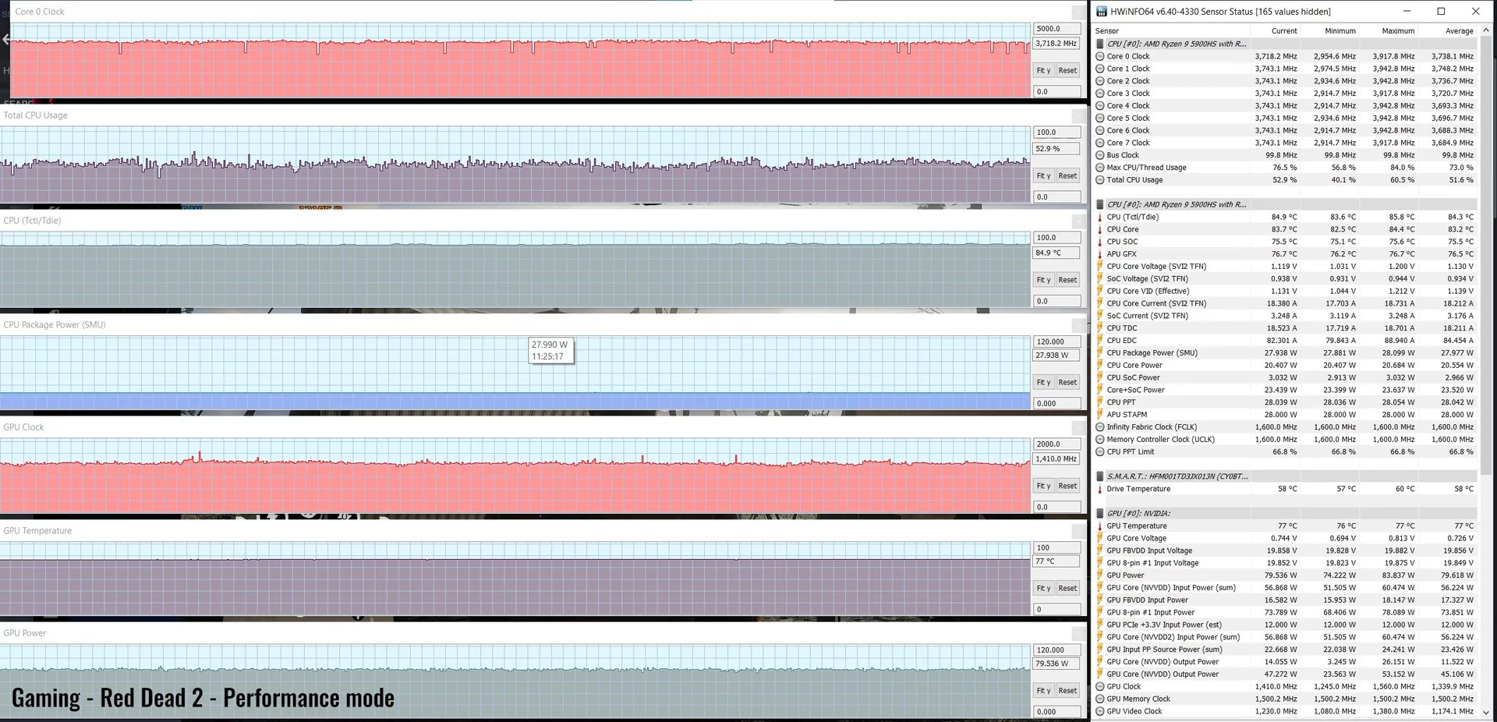Click the 79.536 W value in GPU Power graph
Screen dimensions: 1497x722
click(1056, 664)
